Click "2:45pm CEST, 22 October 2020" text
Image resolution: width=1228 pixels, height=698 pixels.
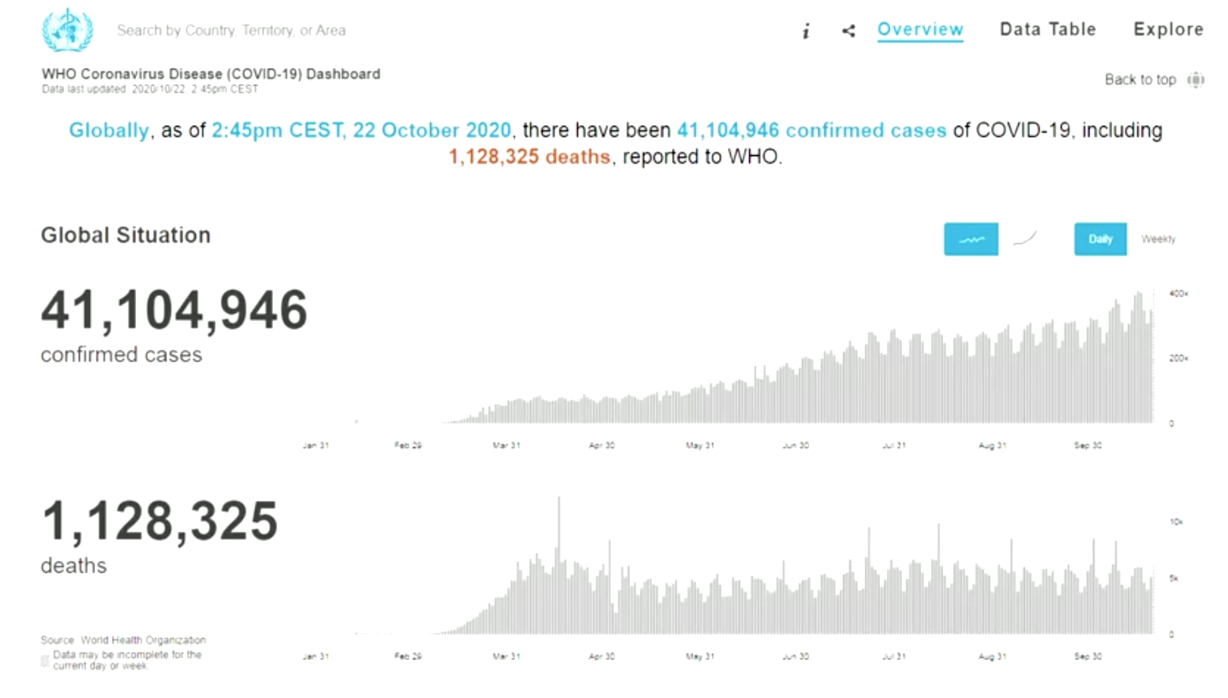click(x=361, y=131)
